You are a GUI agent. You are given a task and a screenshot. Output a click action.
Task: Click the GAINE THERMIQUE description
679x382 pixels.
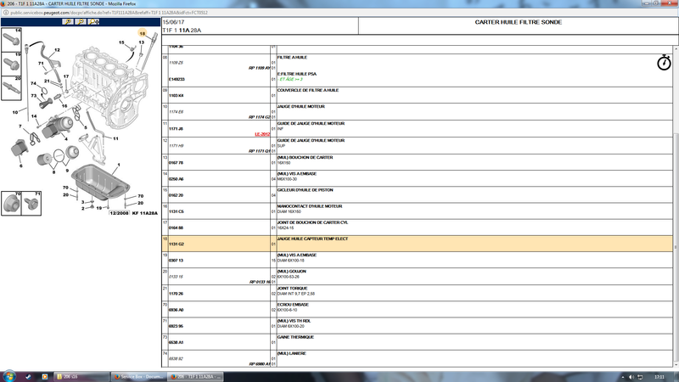click(x=295, y=337)
